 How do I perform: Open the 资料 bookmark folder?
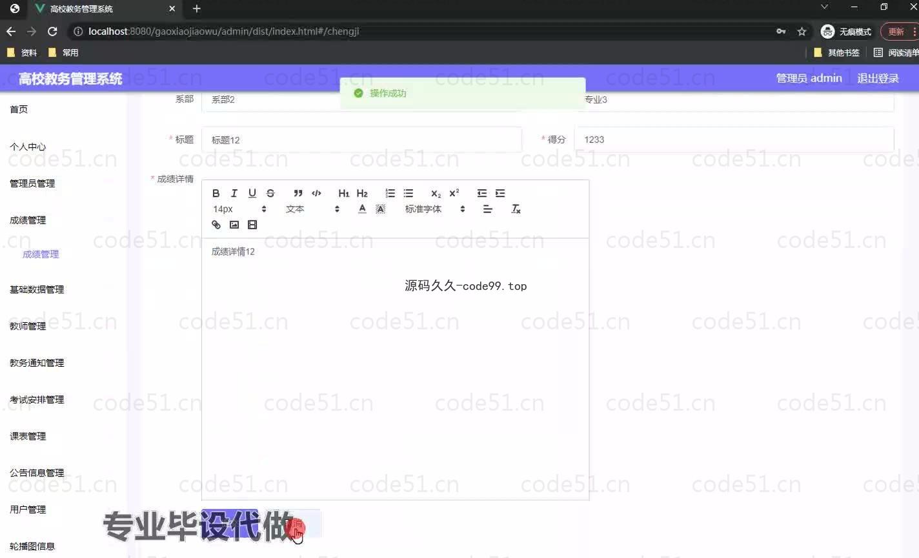(22, 52)
